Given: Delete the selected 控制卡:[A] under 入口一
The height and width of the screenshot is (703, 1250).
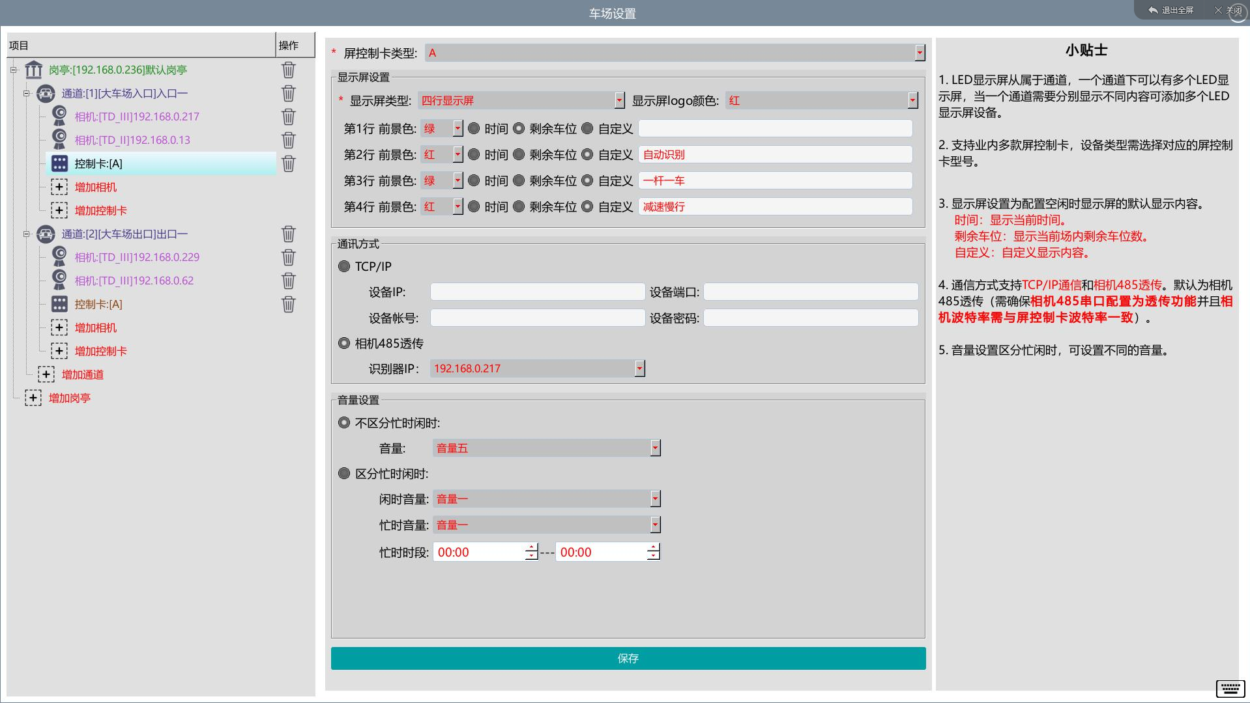Looking at the screenshot, I should 289,163.
